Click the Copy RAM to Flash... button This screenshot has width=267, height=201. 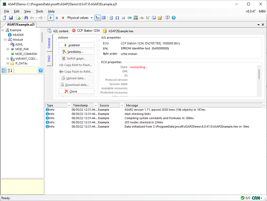click(76, 65)
